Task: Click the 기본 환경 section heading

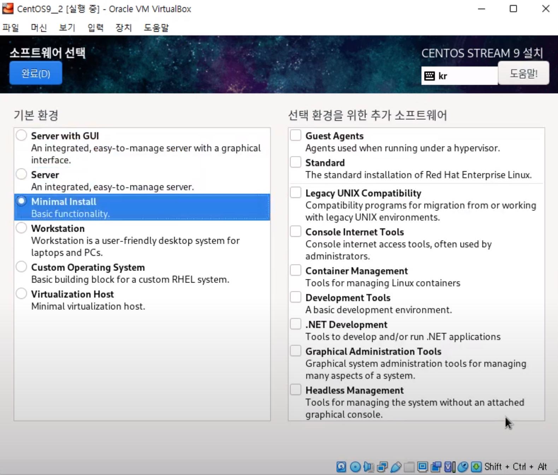Action: 36,115
